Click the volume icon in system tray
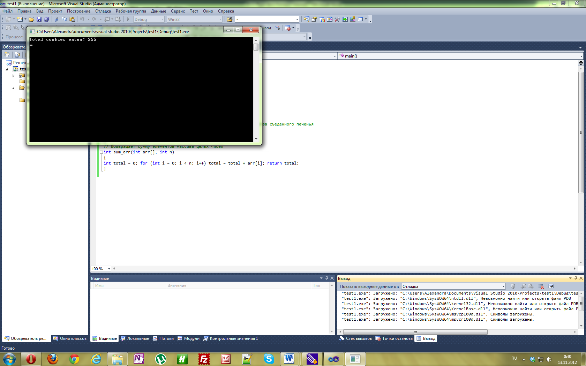 pyautogui.click(x=549, y=359)
